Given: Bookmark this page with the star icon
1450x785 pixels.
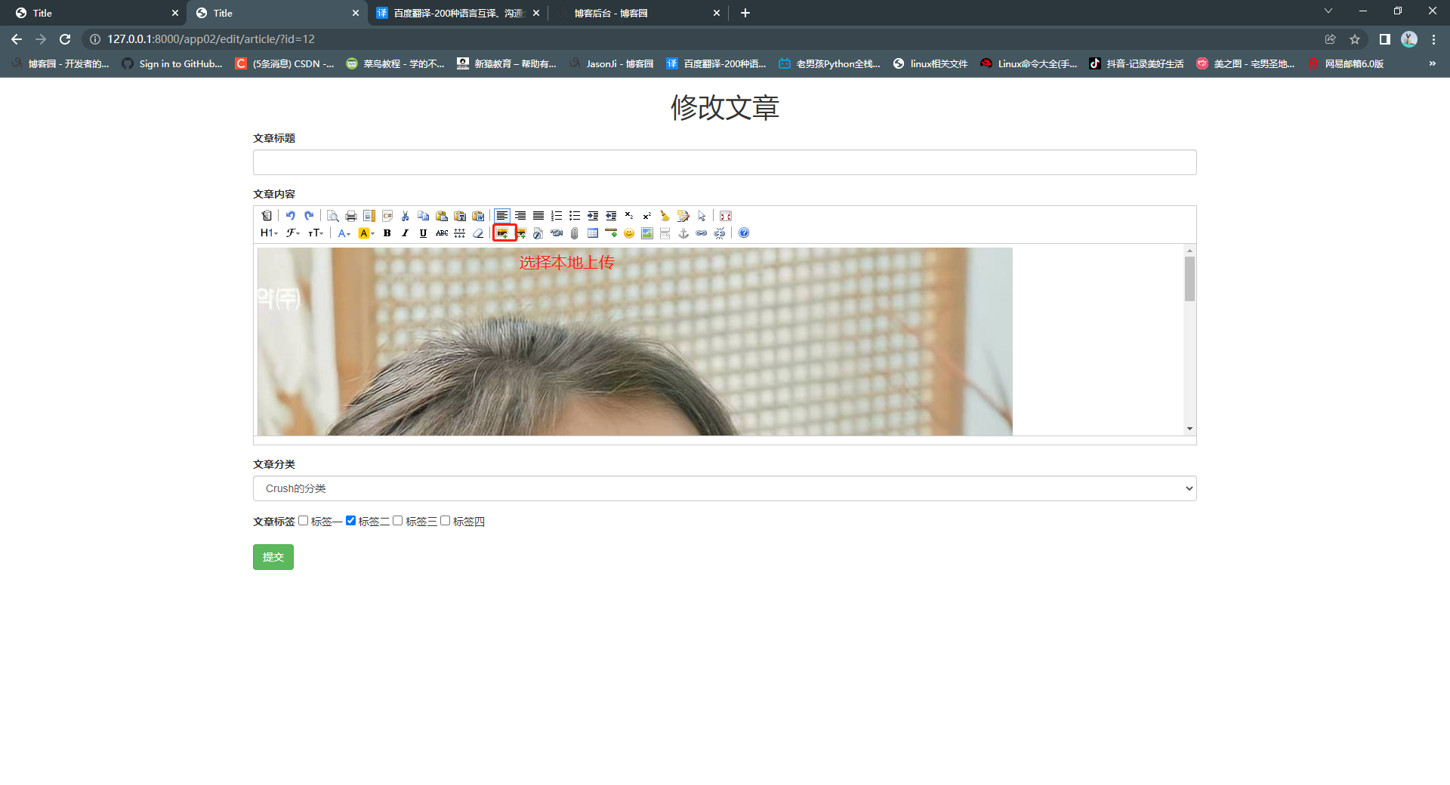Looking at the screenshot, I should click(1355, 39).
